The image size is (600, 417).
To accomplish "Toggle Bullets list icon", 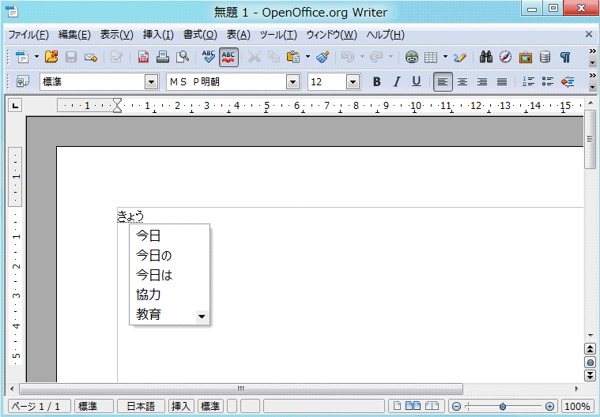I will 548,81.
